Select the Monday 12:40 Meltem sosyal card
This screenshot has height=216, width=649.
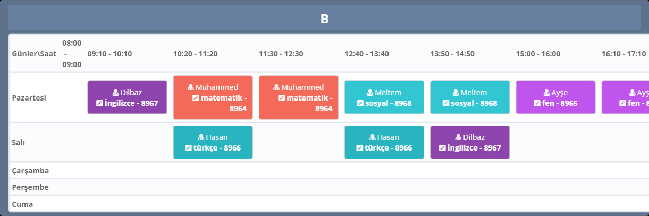click(x=384, y=97)
